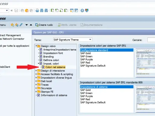The width and height of the screenshot is (155, 116).
Task: Click the Create New Session icon
Action: pyautogui.click(x=72, y=11)
